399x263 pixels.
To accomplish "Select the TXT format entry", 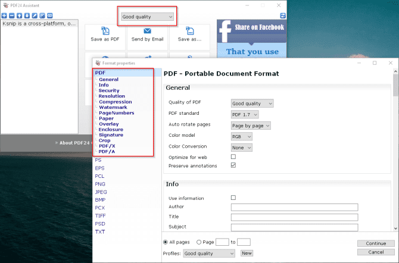I will (x=100, y=231).
